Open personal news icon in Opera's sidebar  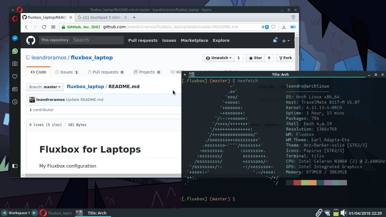tap(15, 89)
